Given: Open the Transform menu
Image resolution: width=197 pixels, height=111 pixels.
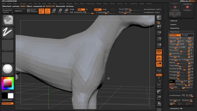Looking at the screenshot, I should (133, 4).
